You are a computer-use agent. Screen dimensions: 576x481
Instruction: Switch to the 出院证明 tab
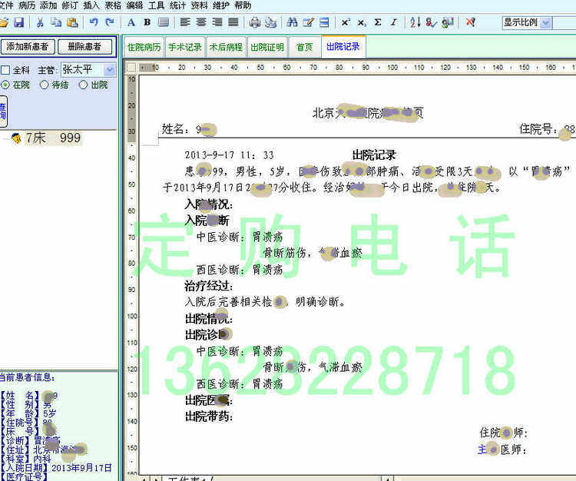[x=267, y=47]
